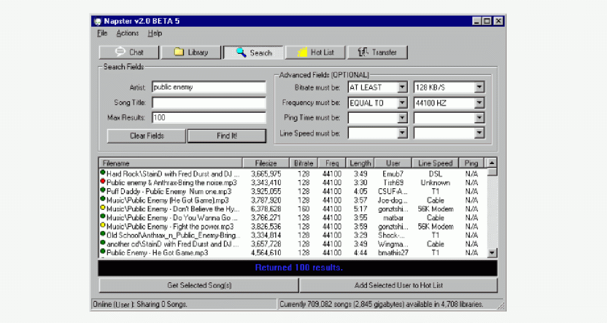Show the Transfer tab
The width and height of the screenshot is (607, 323).
tap(378, 52)
